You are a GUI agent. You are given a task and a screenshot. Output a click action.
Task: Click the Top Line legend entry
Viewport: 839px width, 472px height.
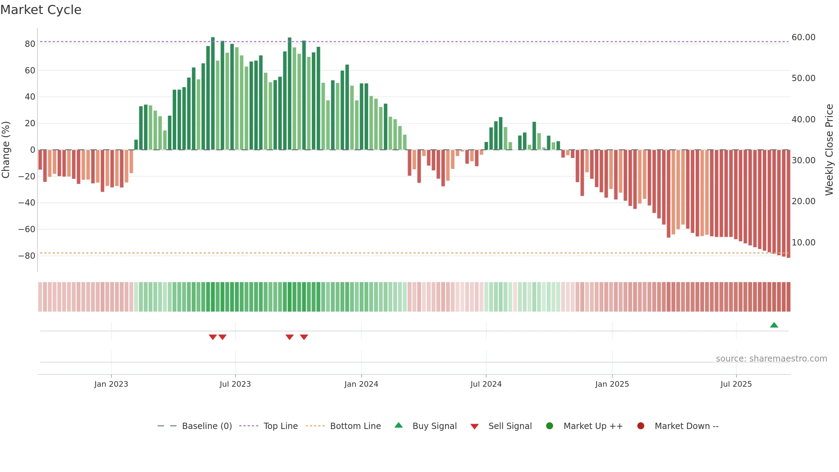coord(268,426)
